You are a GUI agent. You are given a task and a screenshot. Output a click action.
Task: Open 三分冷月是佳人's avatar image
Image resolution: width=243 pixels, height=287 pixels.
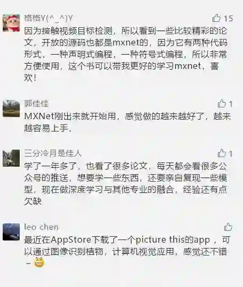[x=11, y=158]
